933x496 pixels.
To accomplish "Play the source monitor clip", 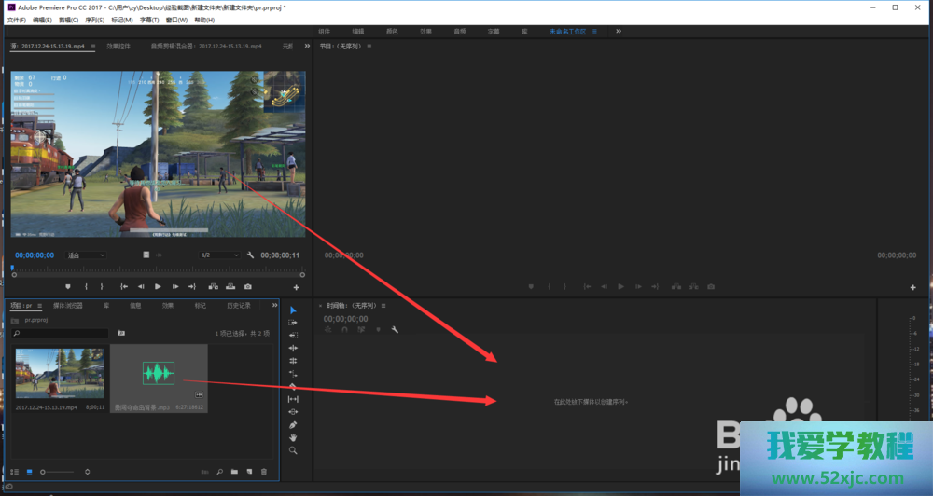I will click(x=158, y=287).
